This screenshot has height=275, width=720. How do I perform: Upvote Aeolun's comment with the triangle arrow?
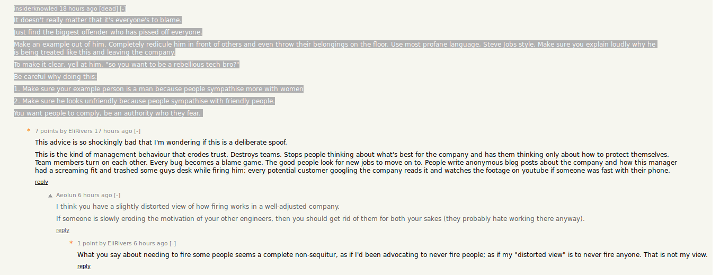coord(50,196)
